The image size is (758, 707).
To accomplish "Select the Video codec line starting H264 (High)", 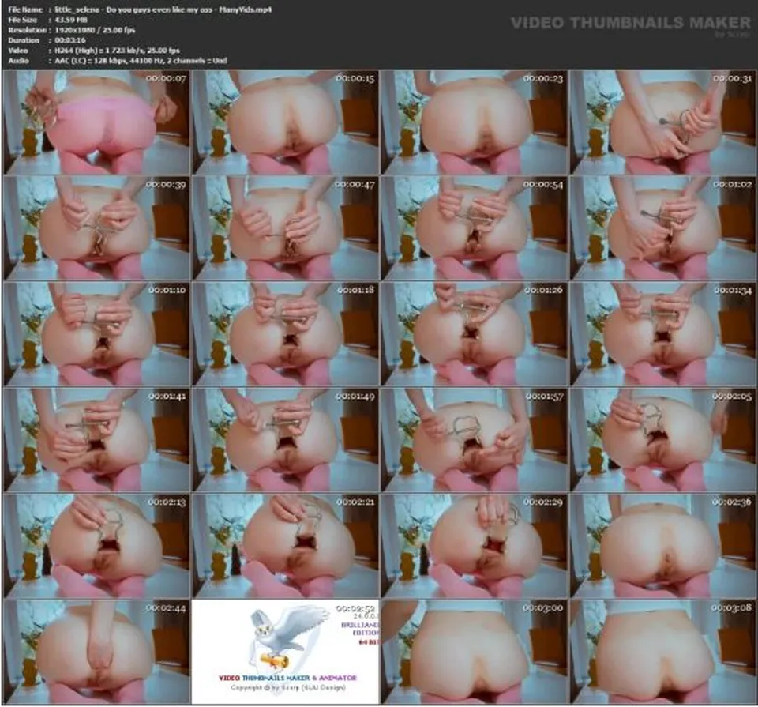I will (x=118, y=51).
